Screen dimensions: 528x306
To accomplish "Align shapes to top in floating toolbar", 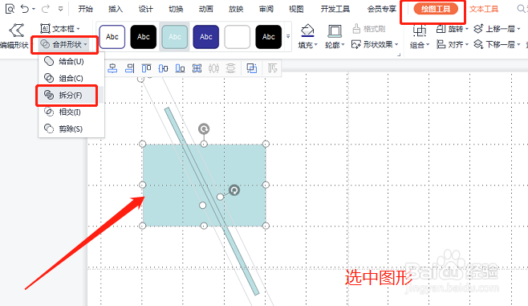I will pyautogui.click(x=146, y=68).
